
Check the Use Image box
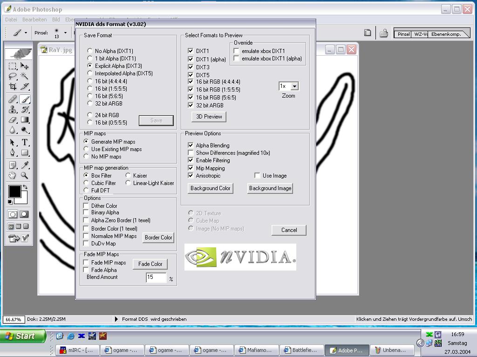point(257,175)
